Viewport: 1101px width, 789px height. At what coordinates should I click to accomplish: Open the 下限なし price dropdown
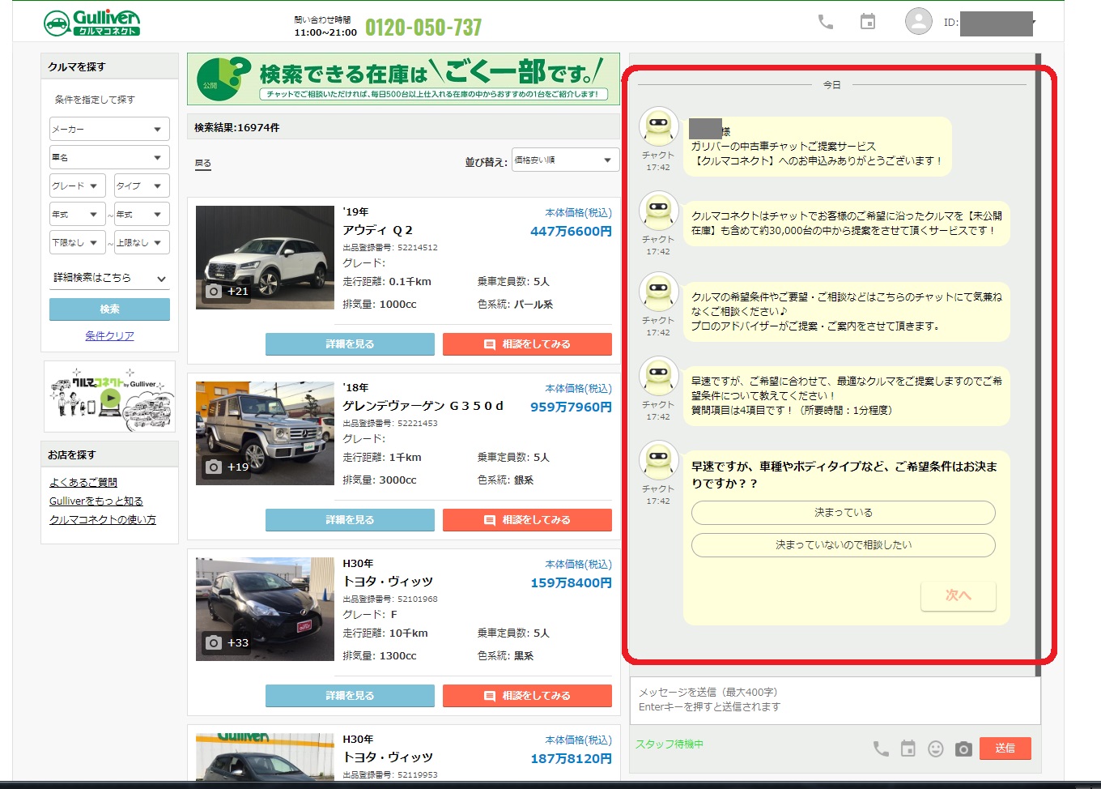coord(77,242)
